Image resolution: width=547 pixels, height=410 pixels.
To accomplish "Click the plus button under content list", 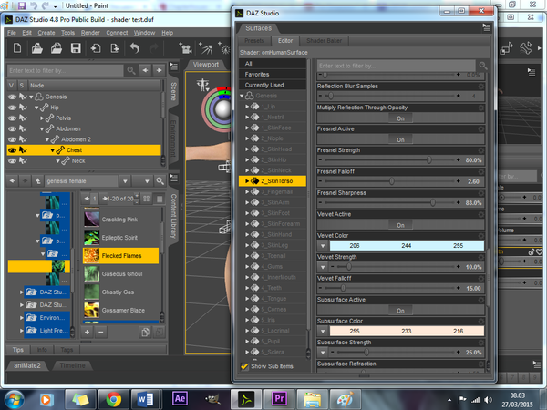I will coord(87,332).
